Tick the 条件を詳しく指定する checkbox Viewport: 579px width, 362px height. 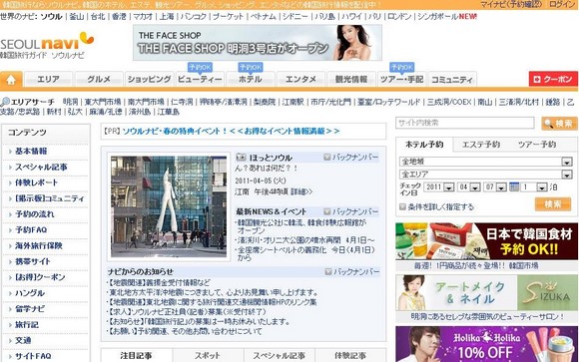[x=403, y=207]
